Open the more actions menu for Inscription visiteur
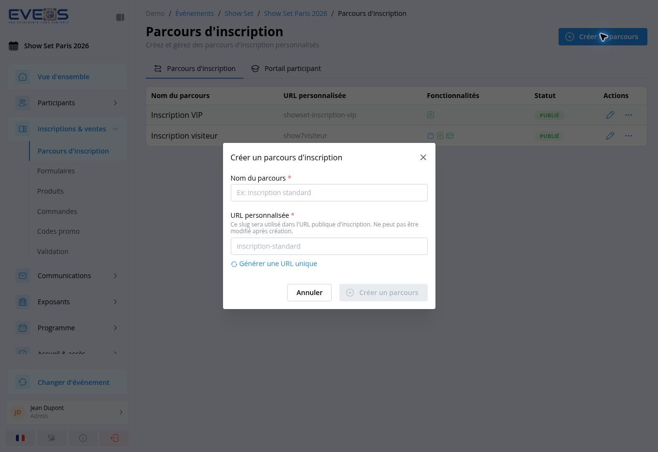 click(x=629, y=136)
